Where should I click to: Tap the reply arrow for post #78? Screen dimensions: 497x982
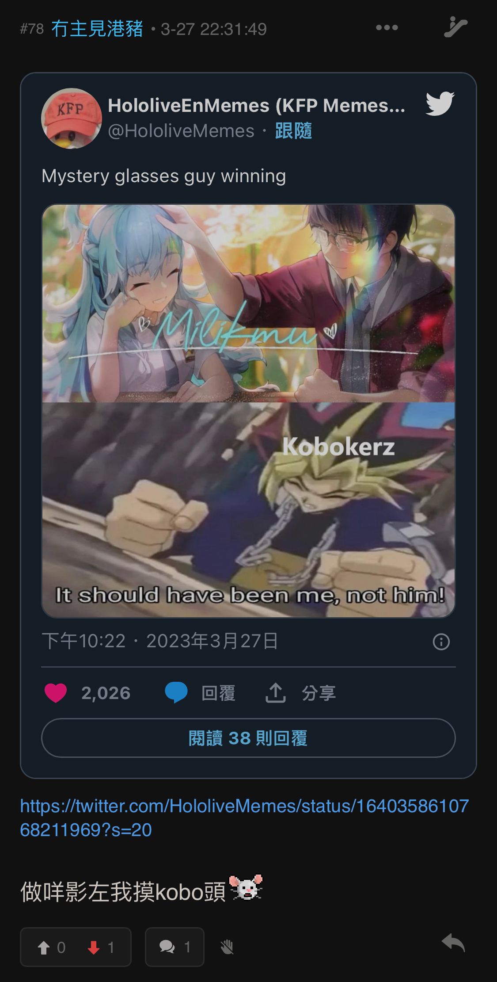[x=454, y=943]
